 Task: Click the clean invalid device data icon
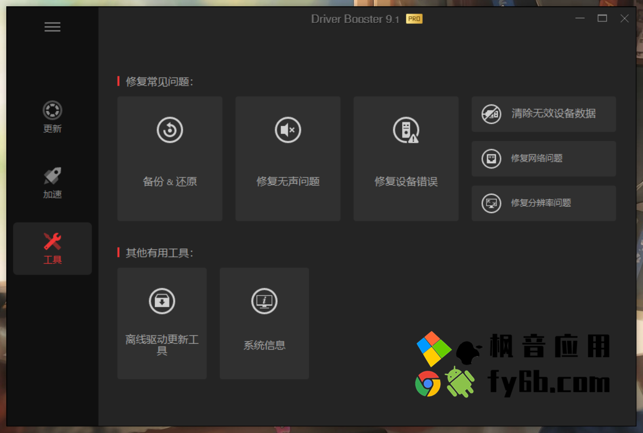pyautogui.click(x=491, y=114)
